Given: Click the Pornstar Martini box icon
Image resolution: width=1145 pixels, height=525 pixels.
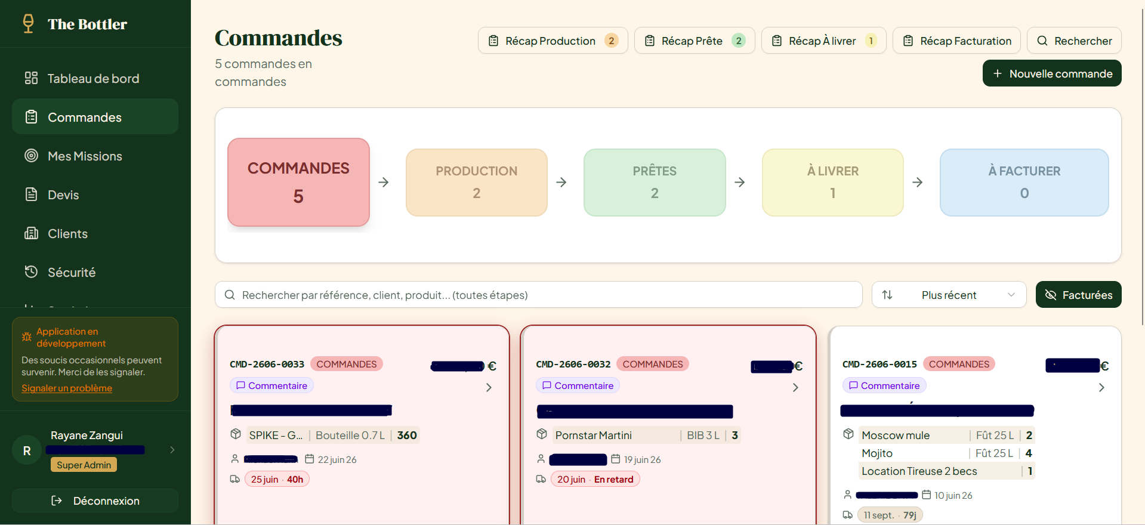Looking at the screenshot, I should [542, 434].
